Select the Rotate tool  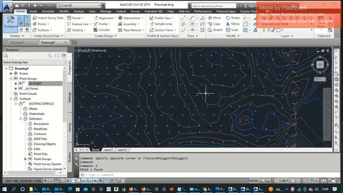click(233, 18)
